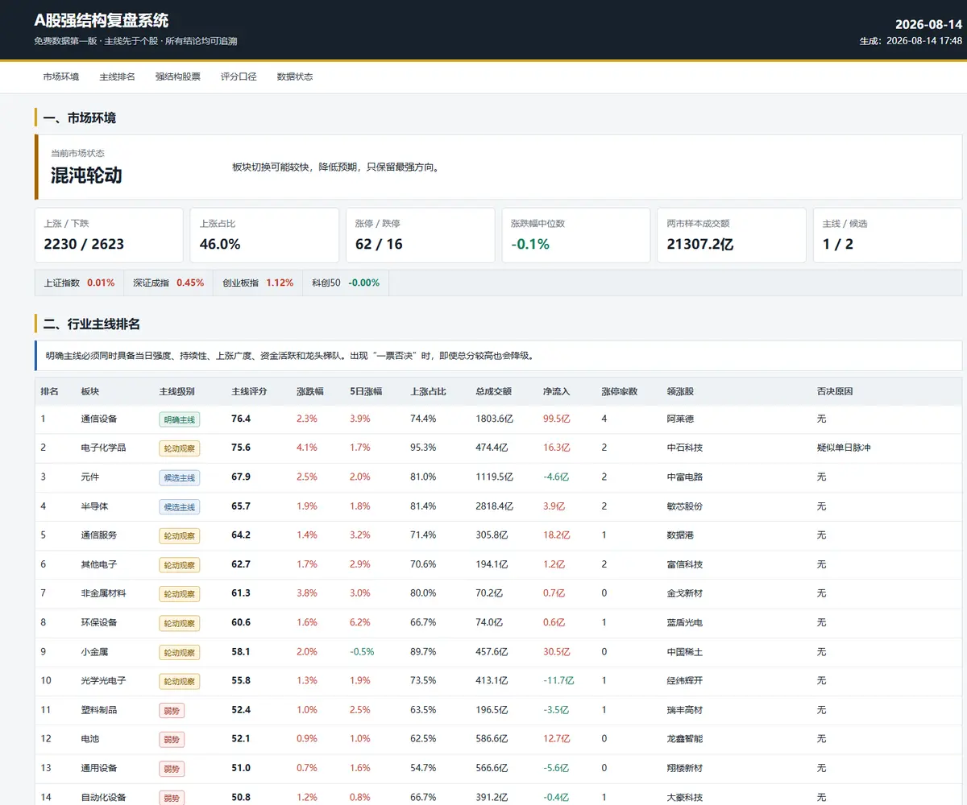967x805 pixels.
Task: Click the 上证指数 0.01% index chip
Action: (80, 283)
